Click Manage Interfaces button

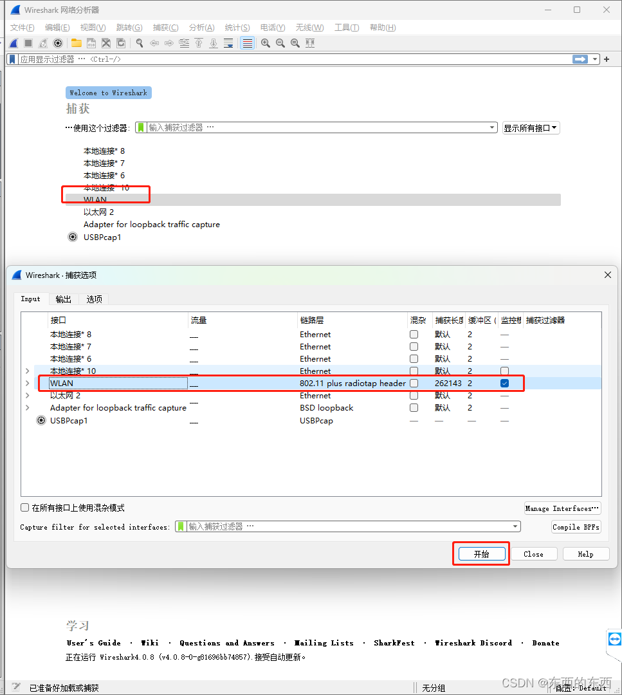click(562, 508)
